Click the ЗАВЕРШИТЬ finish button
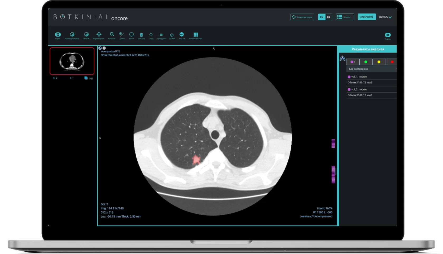Viewport: 443px width, 254px height. coord(367,17)
